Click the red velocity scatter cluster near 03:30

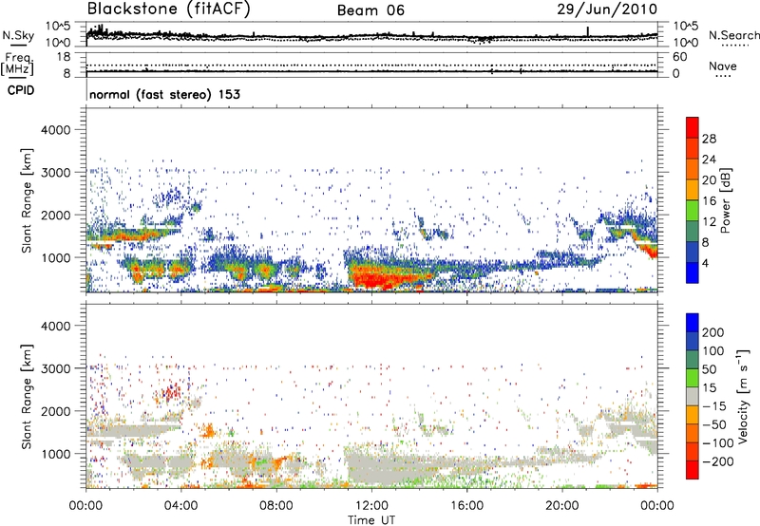[170, 392]
